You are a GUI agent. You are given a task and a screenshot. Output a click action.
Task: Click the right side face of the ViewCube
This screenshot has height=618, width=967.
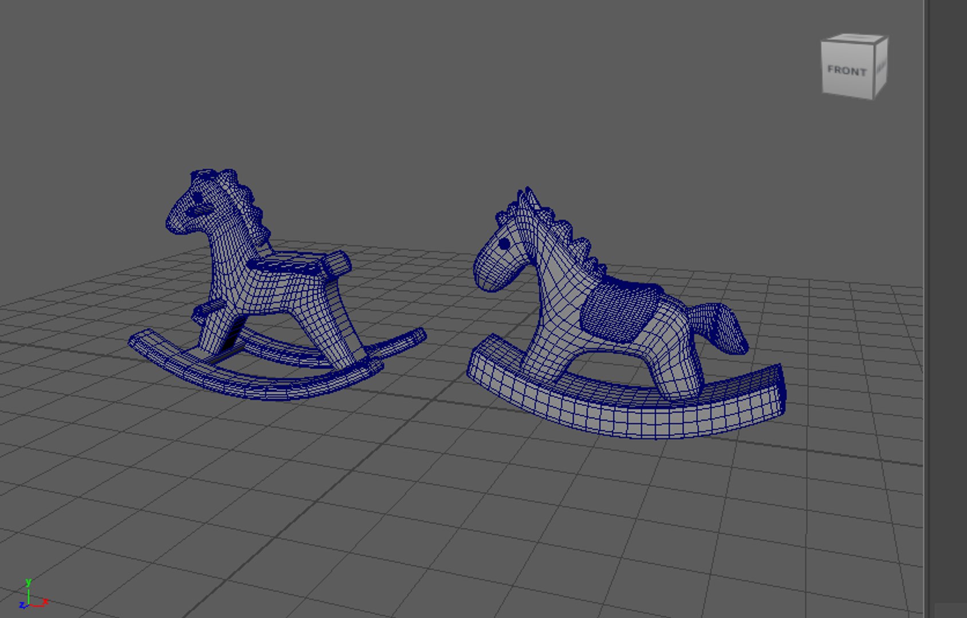880,67
